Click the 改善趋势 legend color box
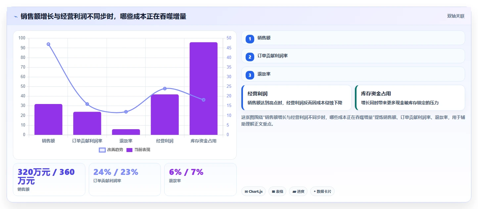This screenshot has width=478, height=209. [102, 150]
